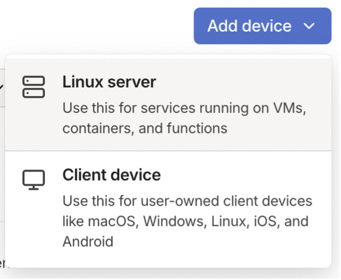Click the top drive slot of the server icon

coord(33,81)
